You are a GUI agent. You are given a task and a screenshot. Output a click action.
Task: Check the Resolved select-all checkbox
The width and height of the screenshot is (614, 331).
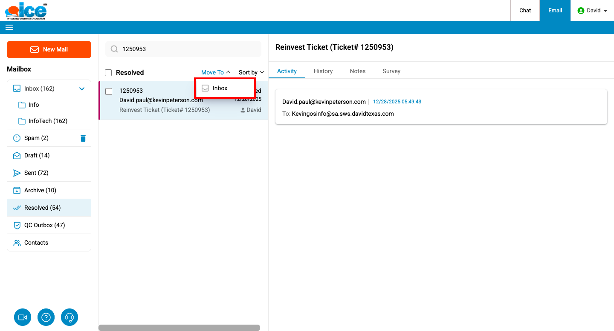[108, 73]
